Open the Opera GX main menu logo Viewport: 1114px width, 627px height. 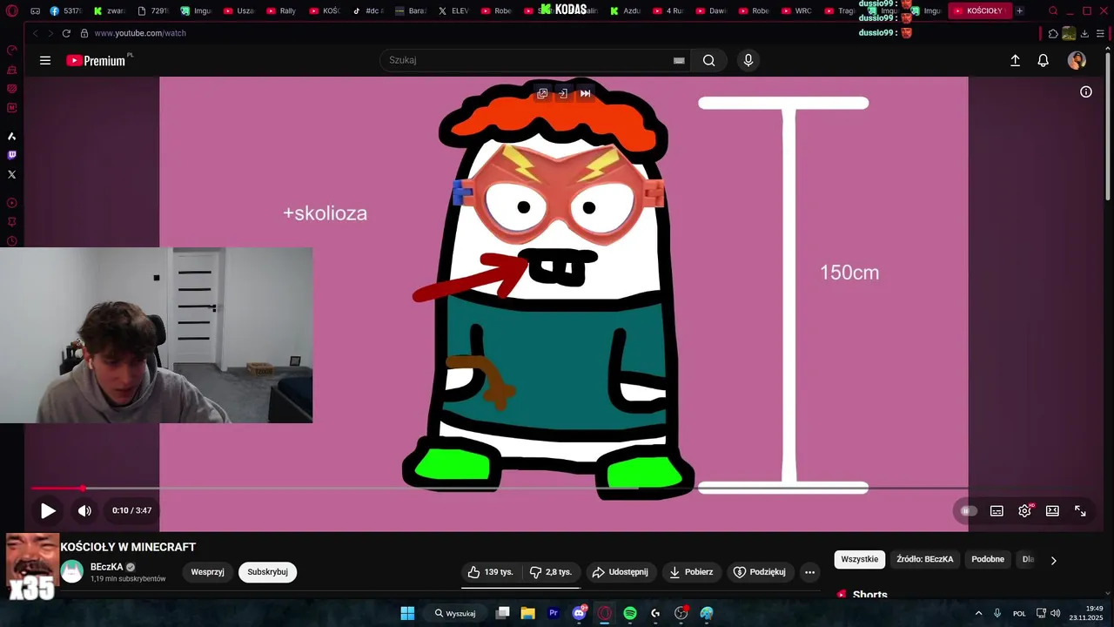pos(12,10)
